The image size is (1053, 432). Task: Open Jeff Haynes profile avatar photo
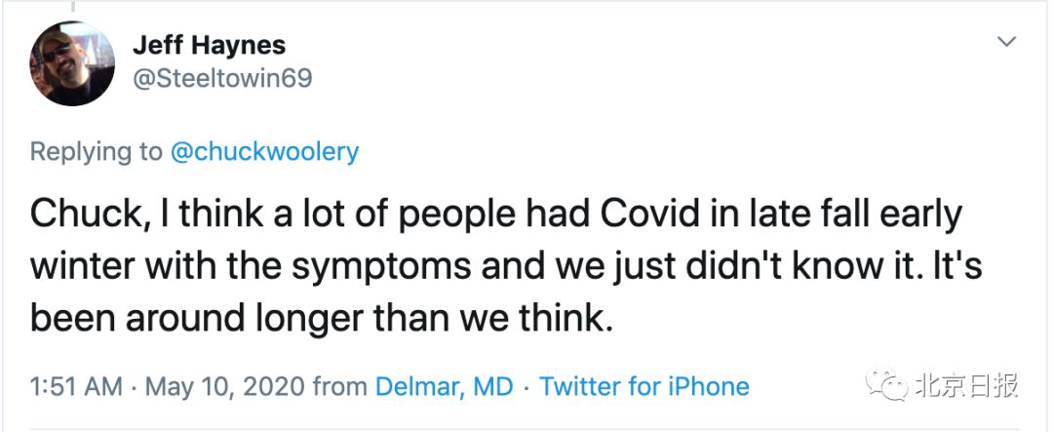pos(75,63)
